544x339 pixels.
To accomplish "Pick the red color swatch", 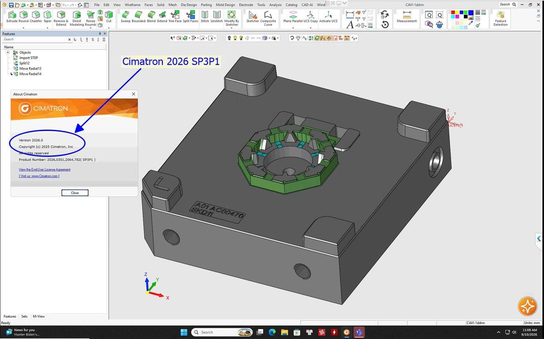I will 453,13.
